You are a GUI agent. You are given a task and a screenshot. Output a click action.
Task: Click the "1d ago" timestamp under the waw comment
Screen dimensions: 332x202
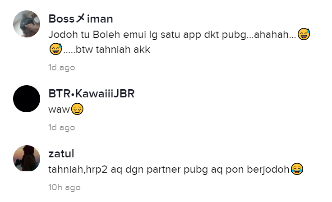click(62, 128)
